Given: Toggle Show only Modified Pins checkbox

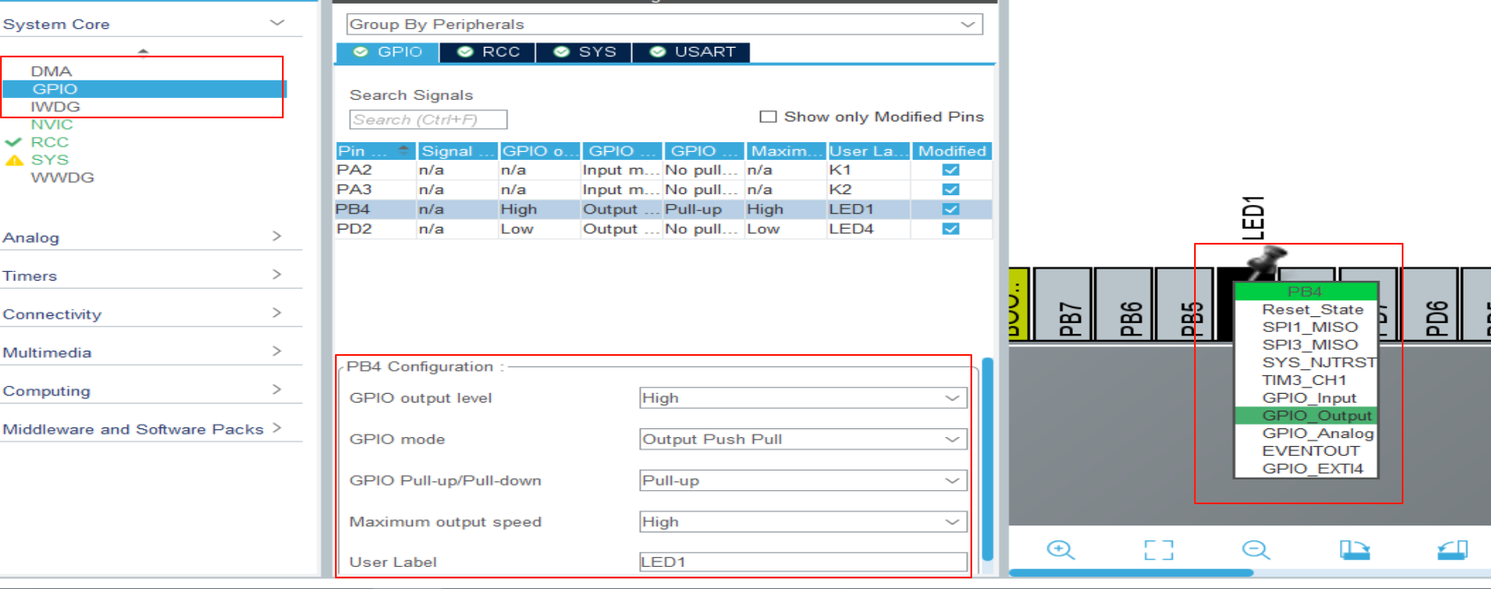Looking at the screenshot, I should [768, 117].
